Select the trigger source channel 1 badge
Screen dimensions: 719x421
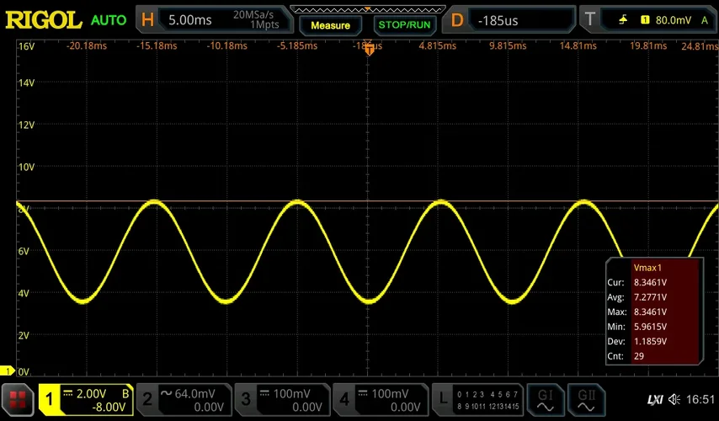645,19
